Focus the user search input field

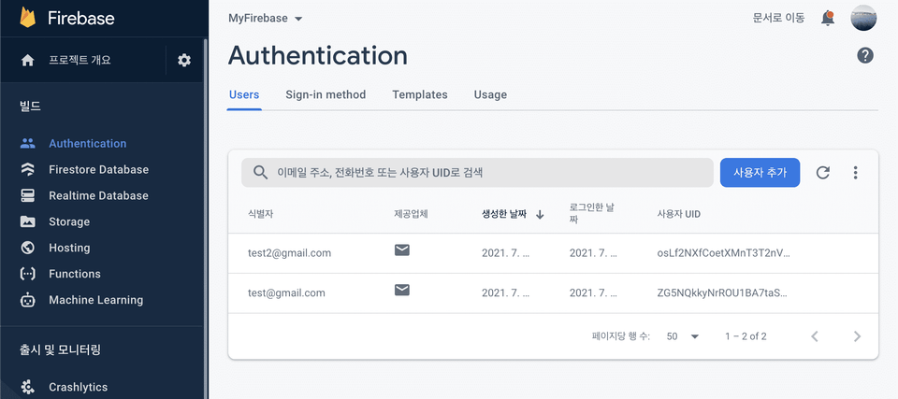(477, 172)
